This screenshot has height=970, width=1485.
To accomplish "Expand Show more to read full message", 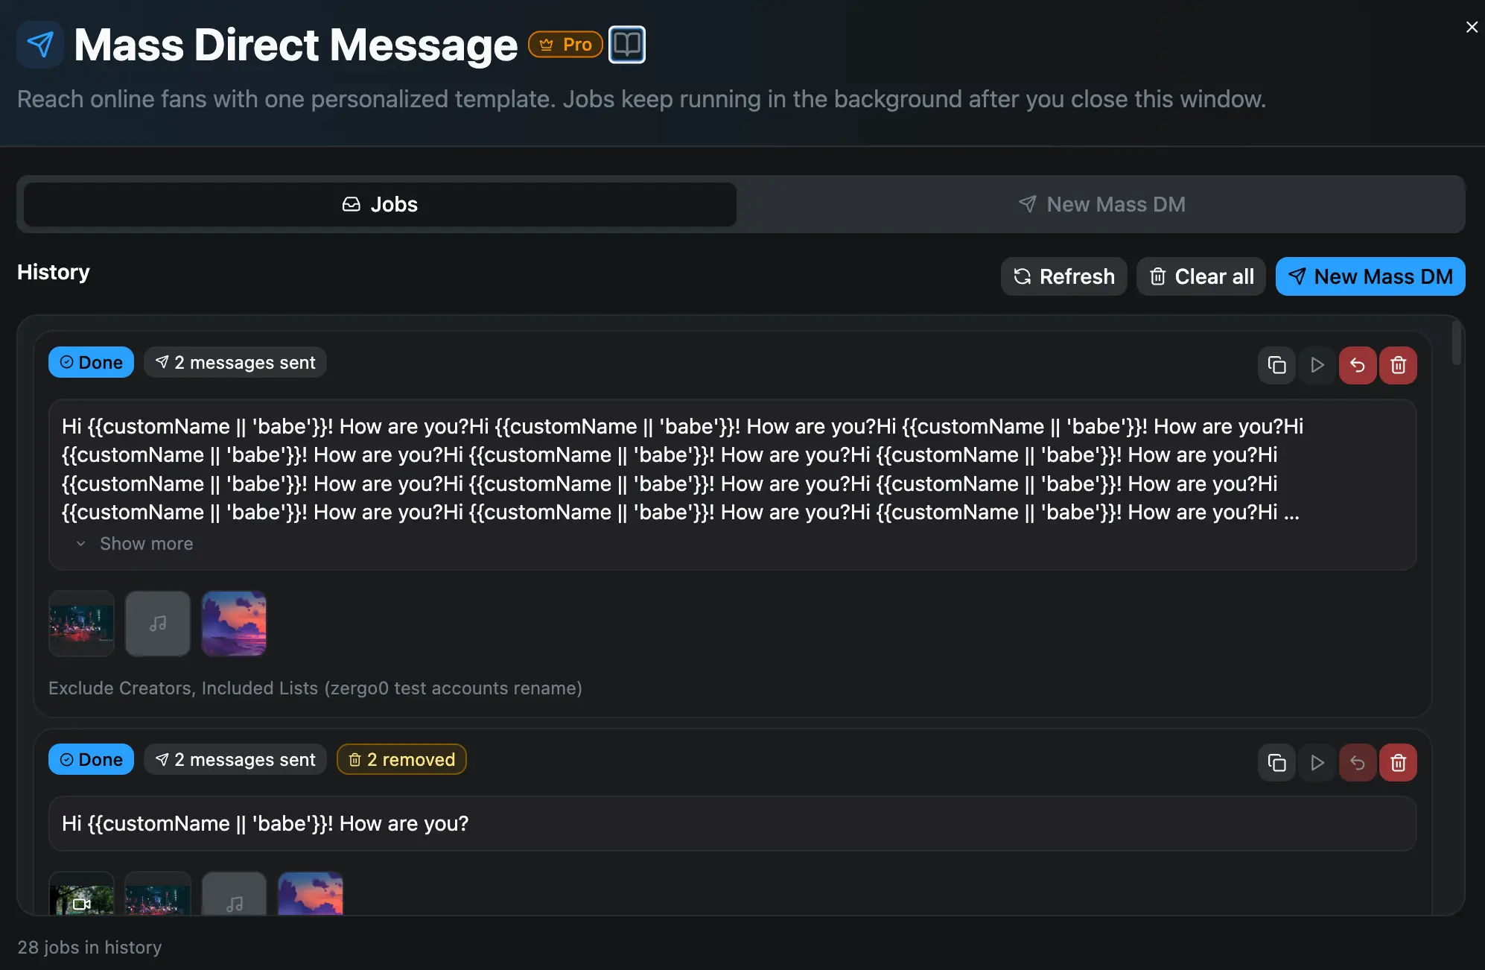I will (x=135, y=543).
